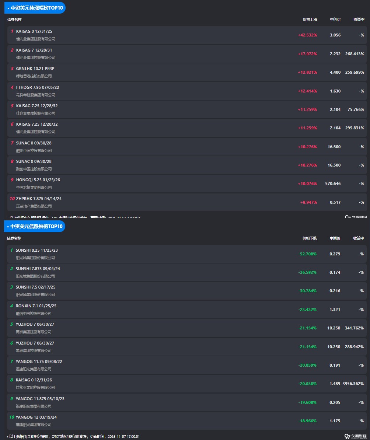
Task: Open the SUNSHI 8.25 11/25/23 bond
Action: [x=36, y=250]
